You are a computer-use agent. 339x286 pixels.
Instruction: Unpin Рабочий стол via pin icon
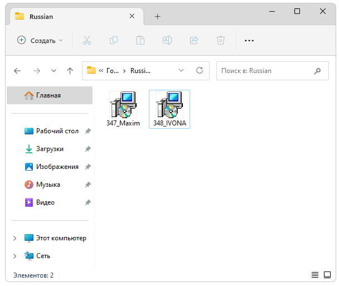tap(88, 131)
